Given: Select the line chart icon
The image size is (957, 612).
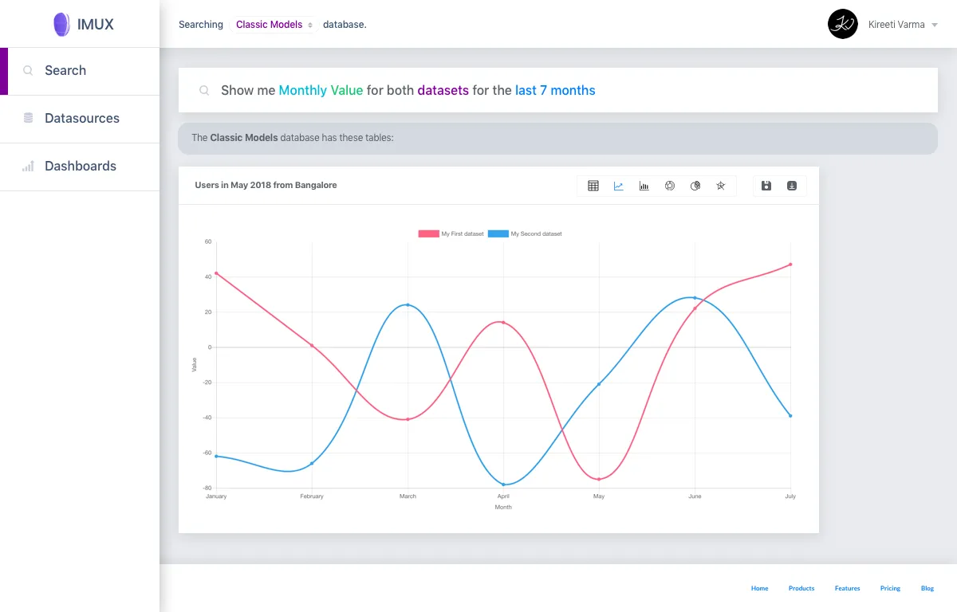Looking at the screenshot, I should 619,186.
